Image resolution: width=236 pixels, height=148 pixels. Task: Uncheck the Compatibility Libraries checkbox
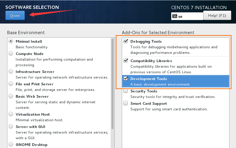(x=126, y=61)
